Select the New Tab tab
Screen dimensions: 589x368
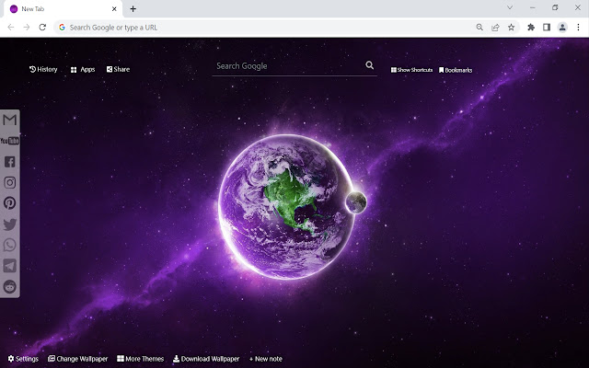click(63, 8)
